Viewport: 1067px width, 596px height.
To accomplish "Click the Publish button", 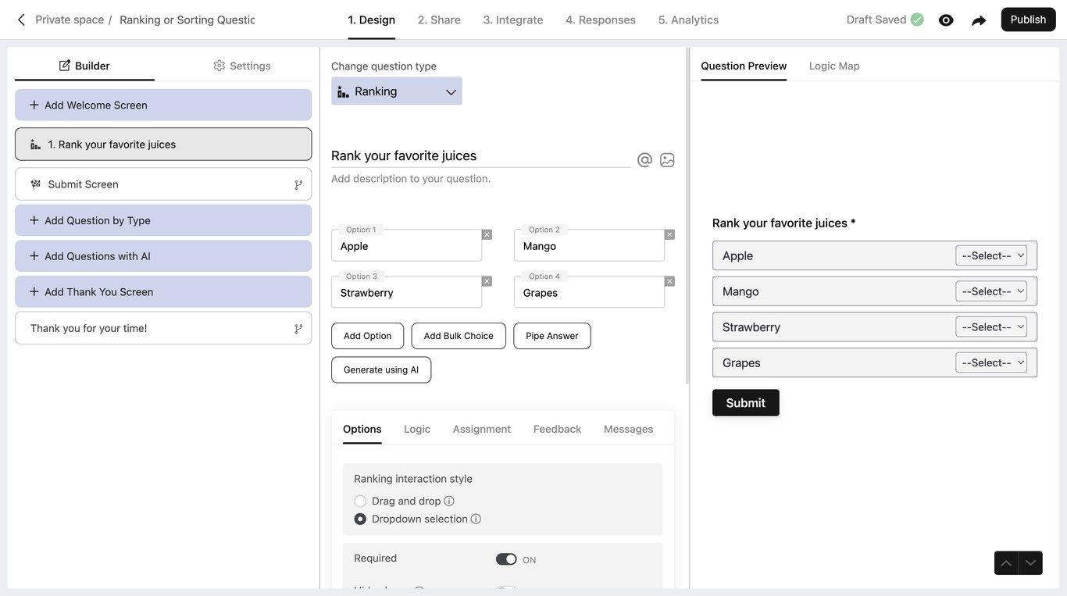I will pos(1028,20).
